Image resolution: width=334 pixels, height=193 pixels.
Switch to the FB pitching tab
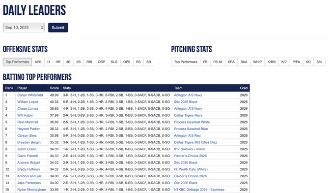[205, 62]
